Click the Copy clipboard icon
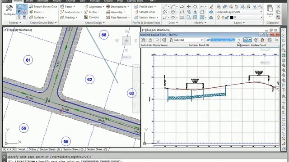 (278, 12)
